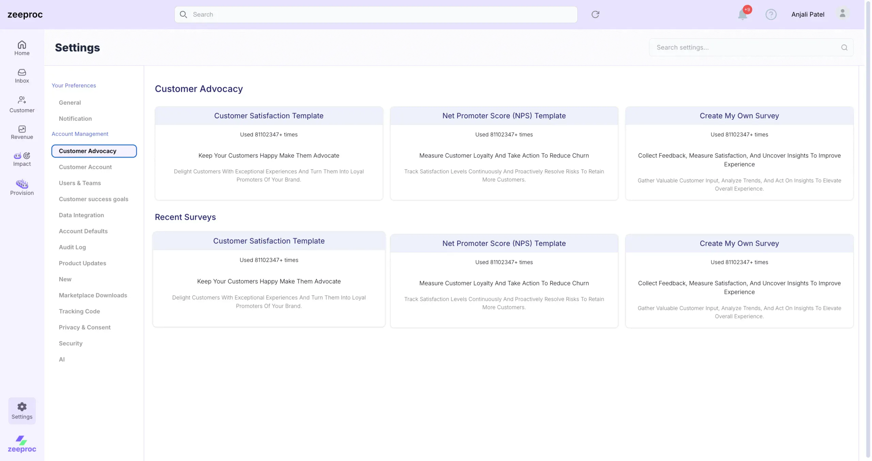Screen dimensions: 872x461
Task: Click magnifier icon in top search bar
Action: coord(183,14)
